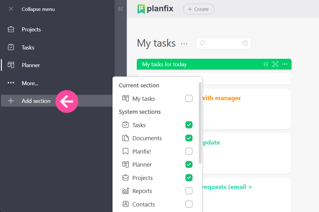
Task: Uncheck the Tasks system section
Action: 189,125
